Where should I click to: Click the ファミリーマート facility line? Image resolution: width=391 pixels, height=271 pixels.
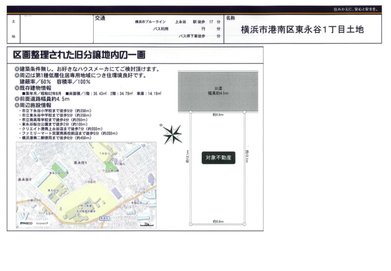pyautogui.click(x=70, y=134)
